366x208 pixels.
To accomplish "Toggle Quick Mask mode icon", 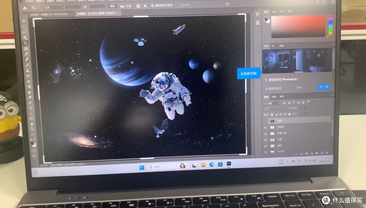I will click(34, 151).
